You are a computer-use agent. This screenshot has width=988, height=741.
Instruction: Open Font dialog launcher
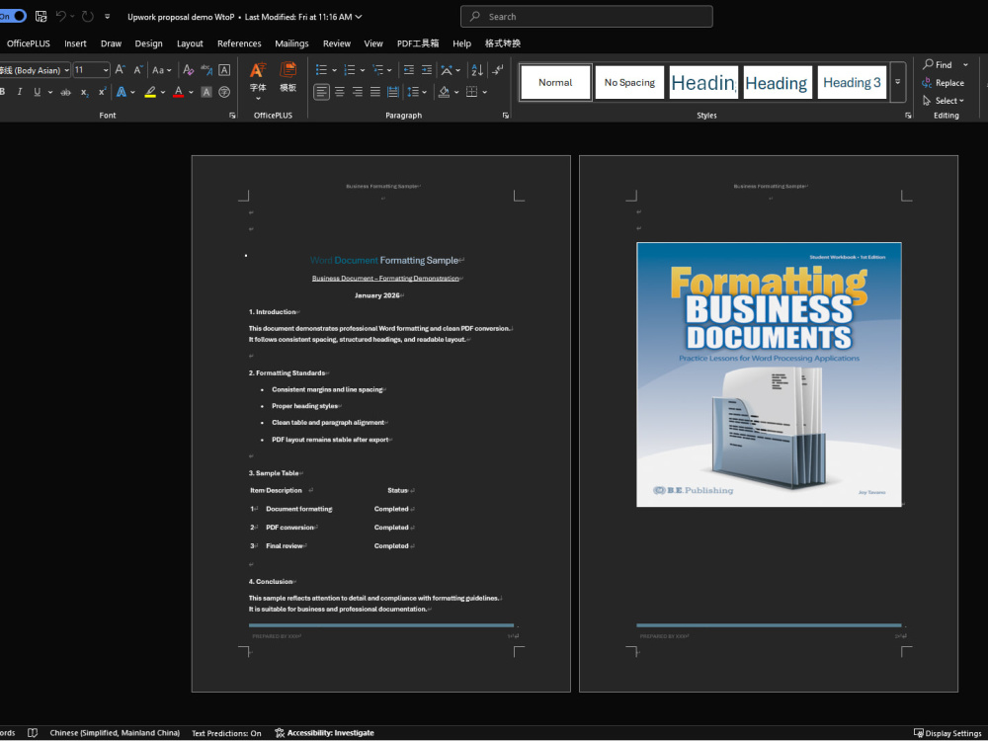[x=232, y=116]
